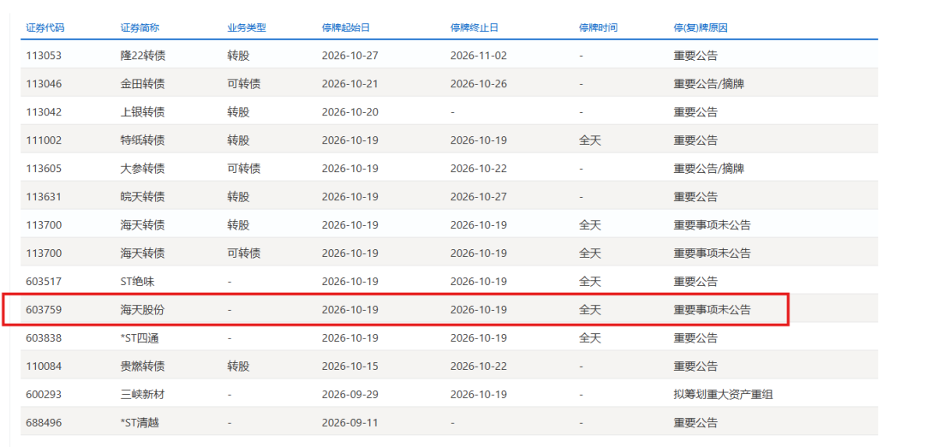Click security name 皖天转债
This screenshot has height=447, width=925.
click(x=142, y=197)
